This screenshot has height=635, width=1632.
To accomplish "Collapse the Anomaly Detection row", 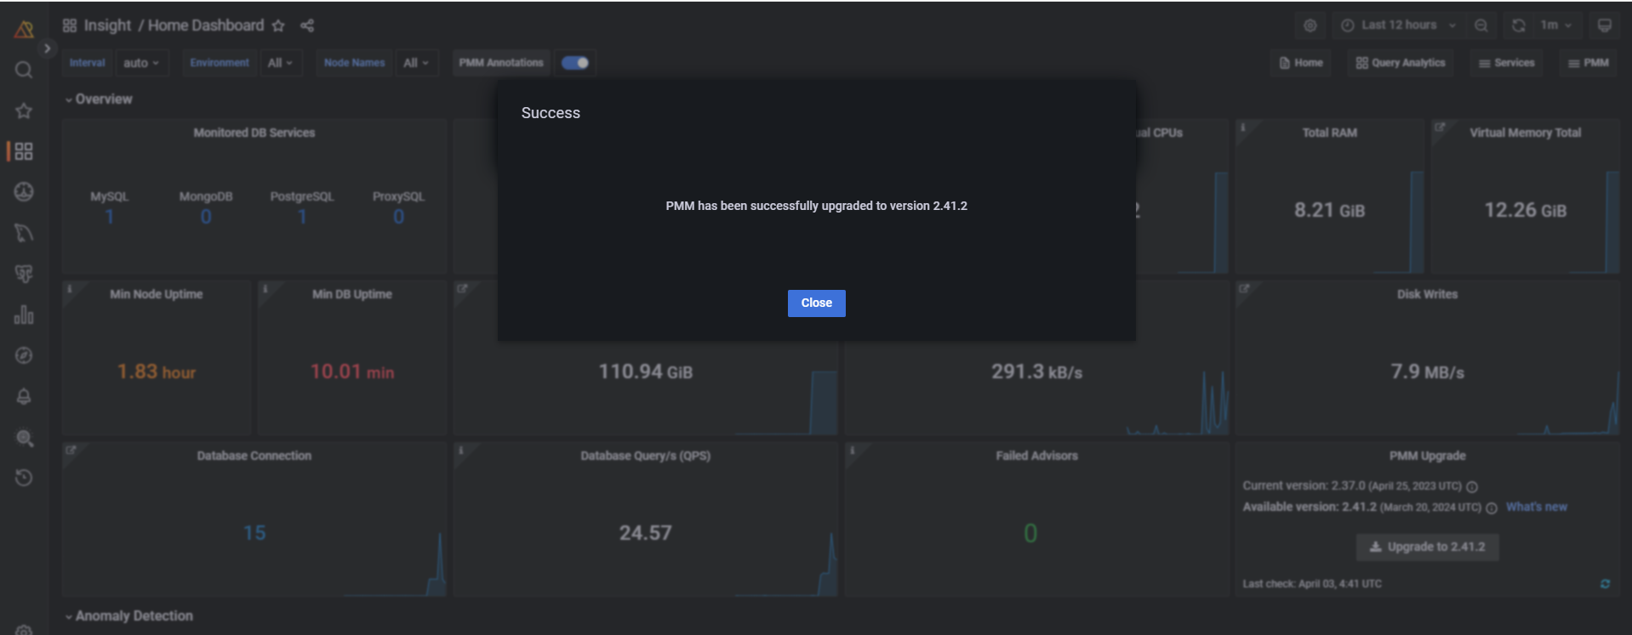I will (129, 616).
